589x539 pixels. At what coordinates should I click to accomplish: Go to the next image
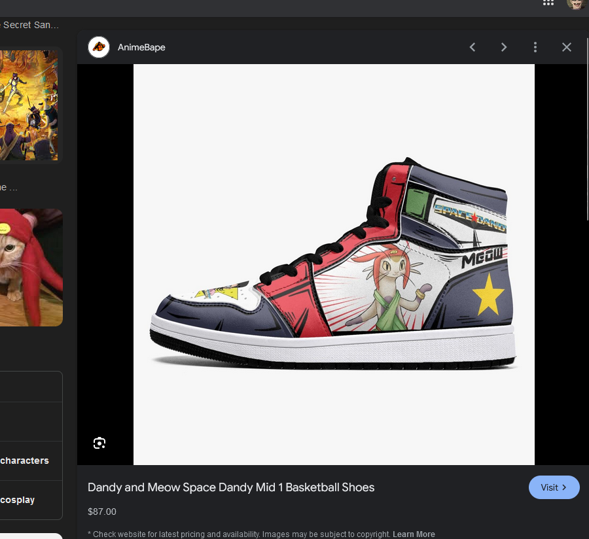tap(504, 47)
